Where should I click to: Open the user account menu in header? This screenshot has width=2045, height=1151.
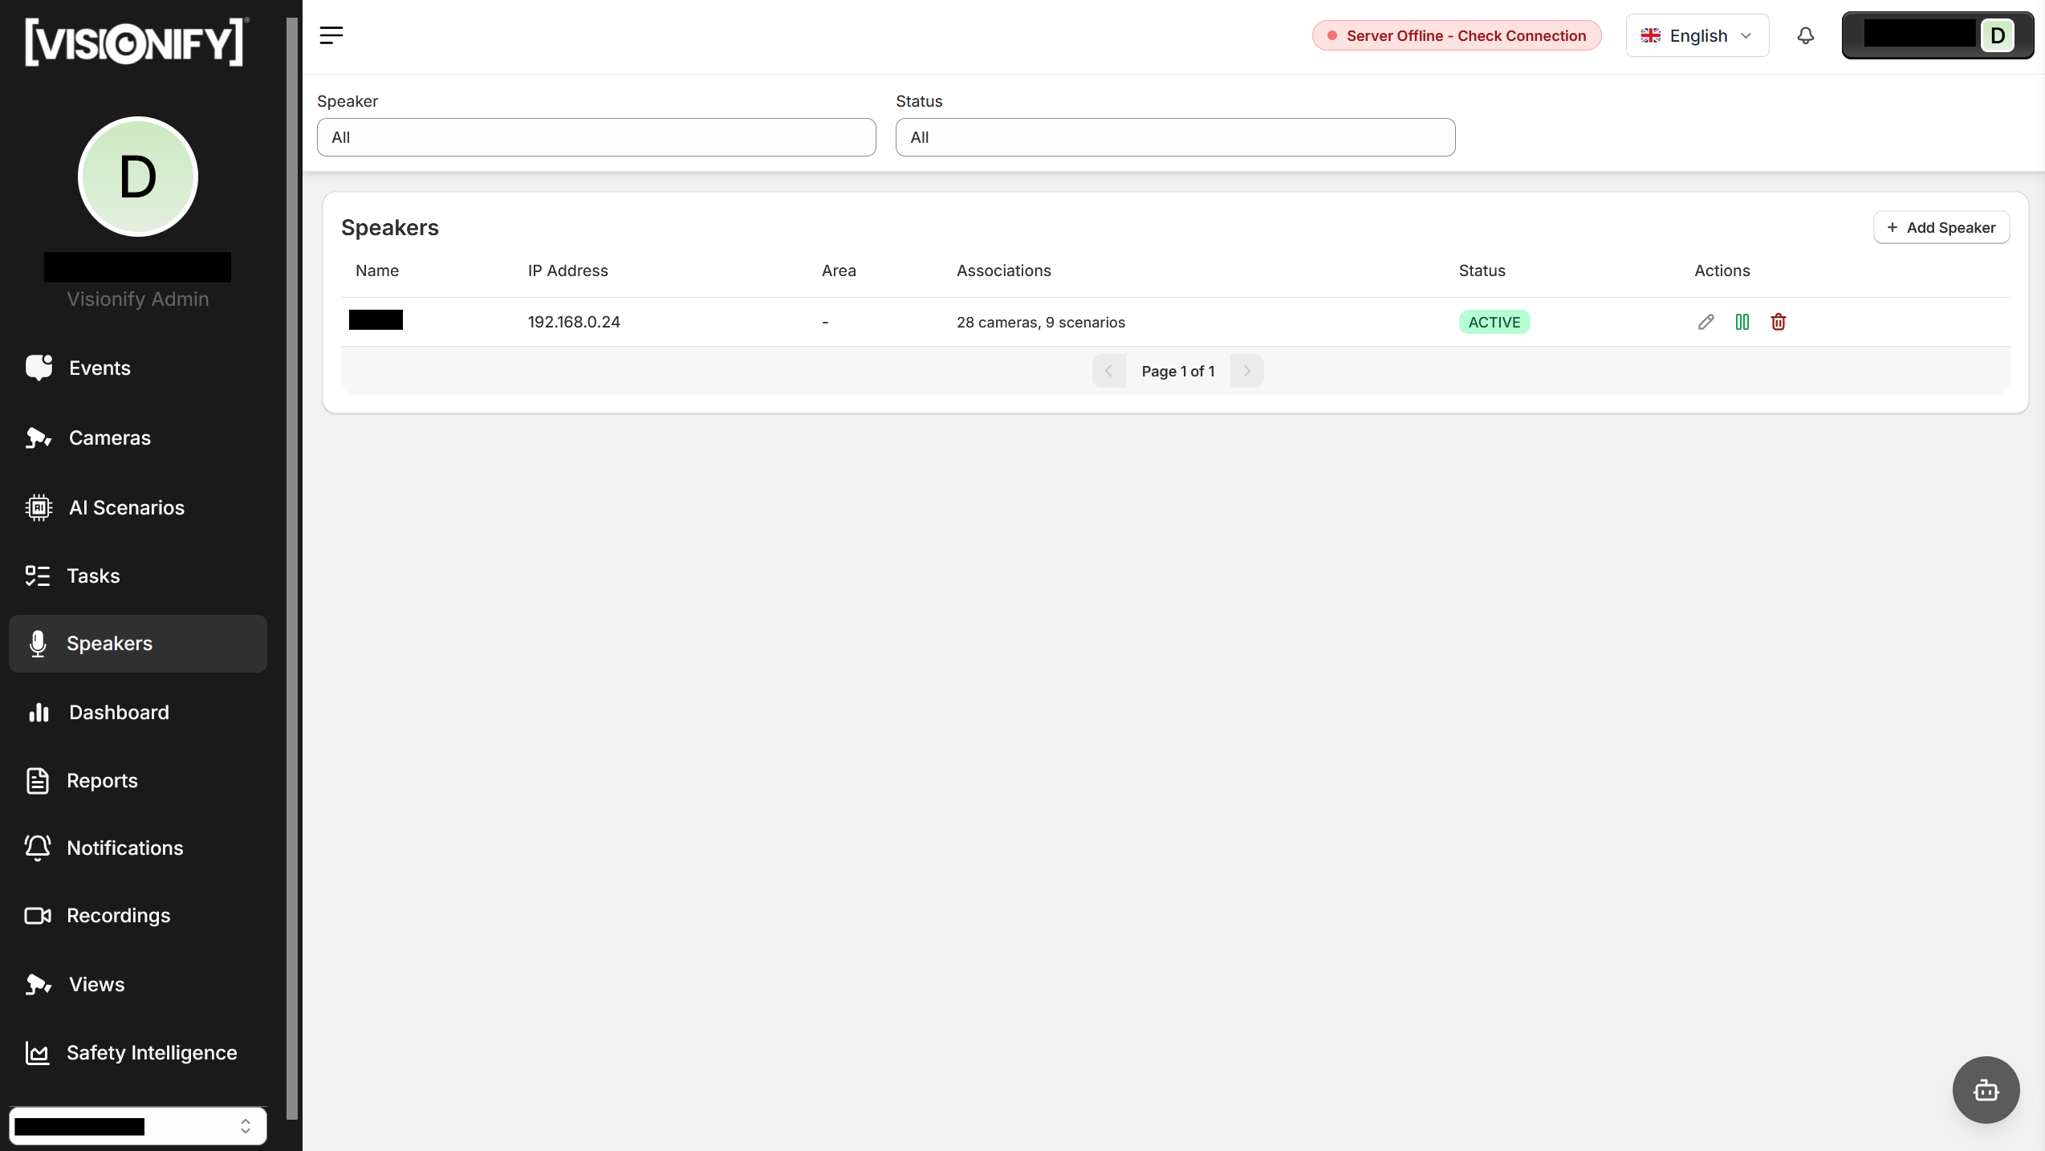click(1937, 35)
